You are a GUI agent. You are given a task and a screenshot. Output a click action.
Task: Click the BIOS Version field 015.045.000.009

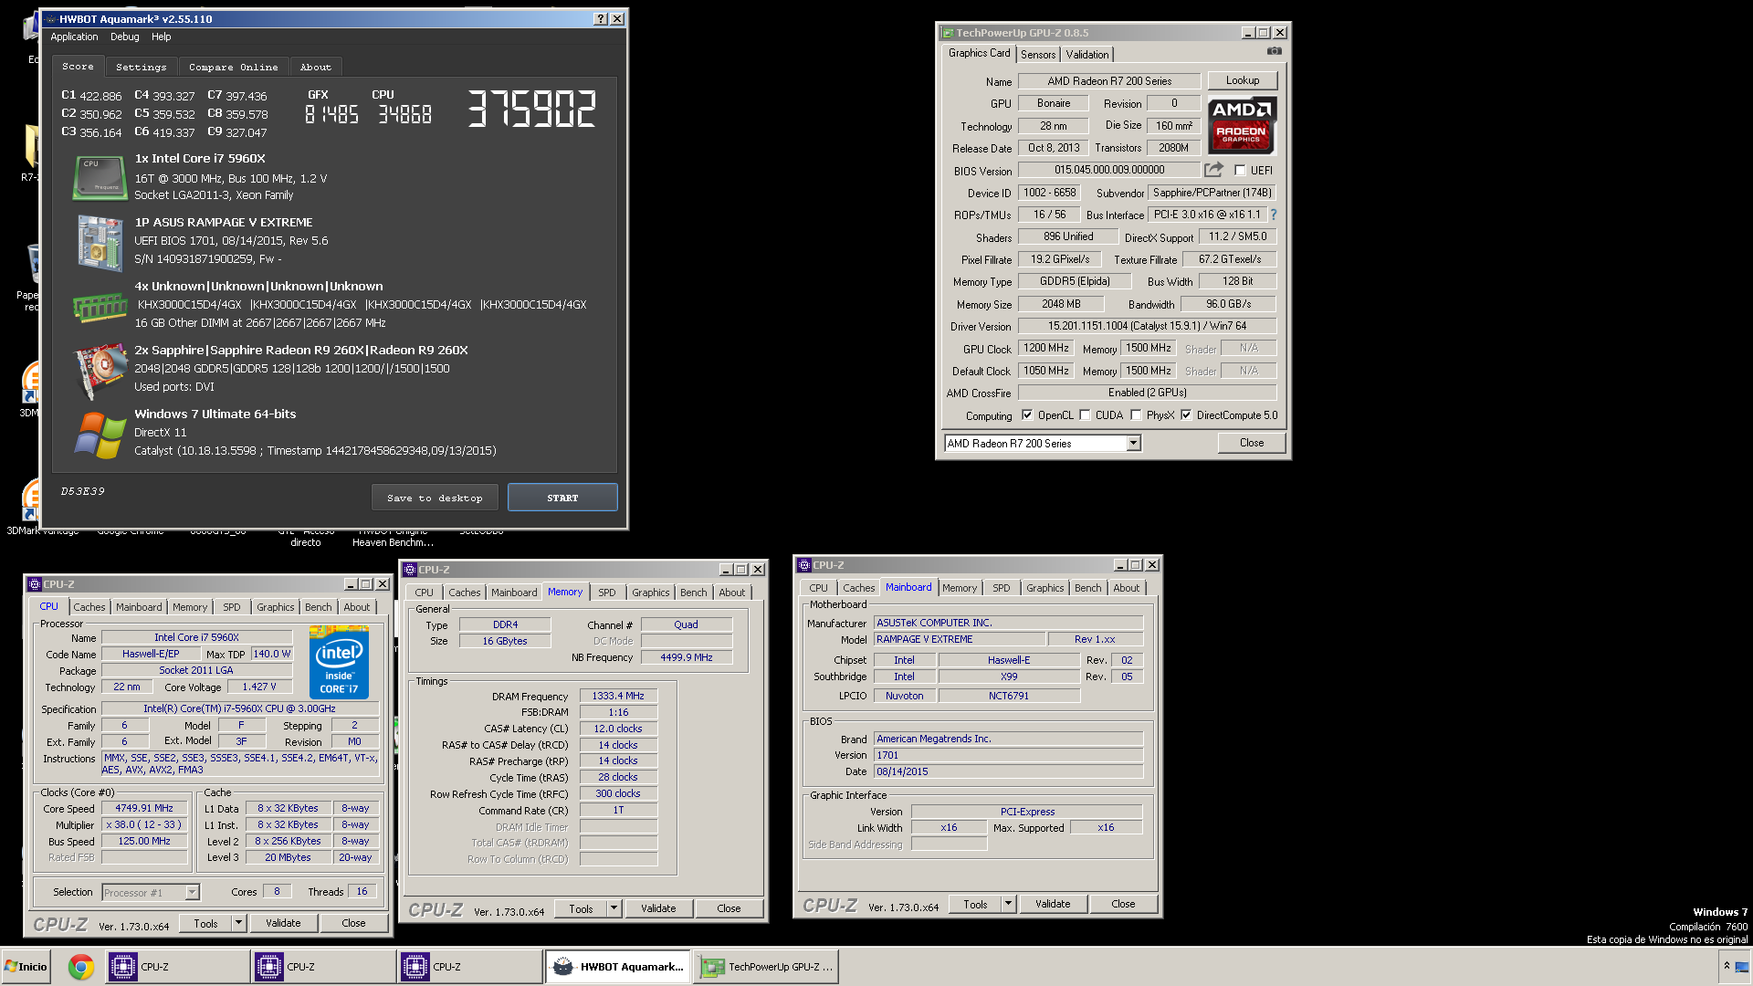(1109, 170)
